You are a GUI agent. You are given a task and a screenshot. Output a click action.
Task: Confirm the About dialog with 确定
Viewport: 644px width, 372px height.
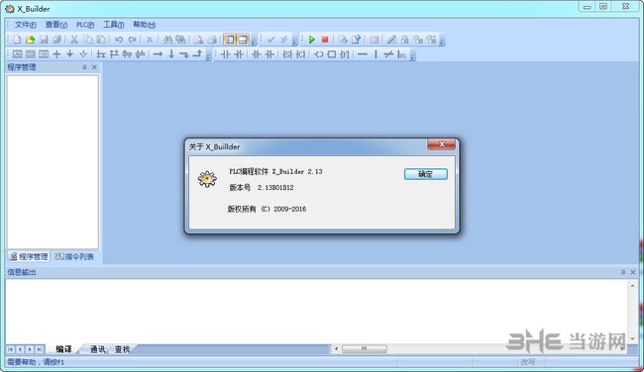[x=425, y=174]
